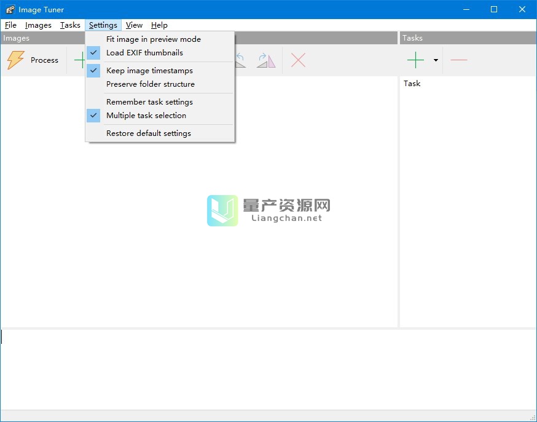
Task: Click the green plus add task icon
Action: pos(415,60)
